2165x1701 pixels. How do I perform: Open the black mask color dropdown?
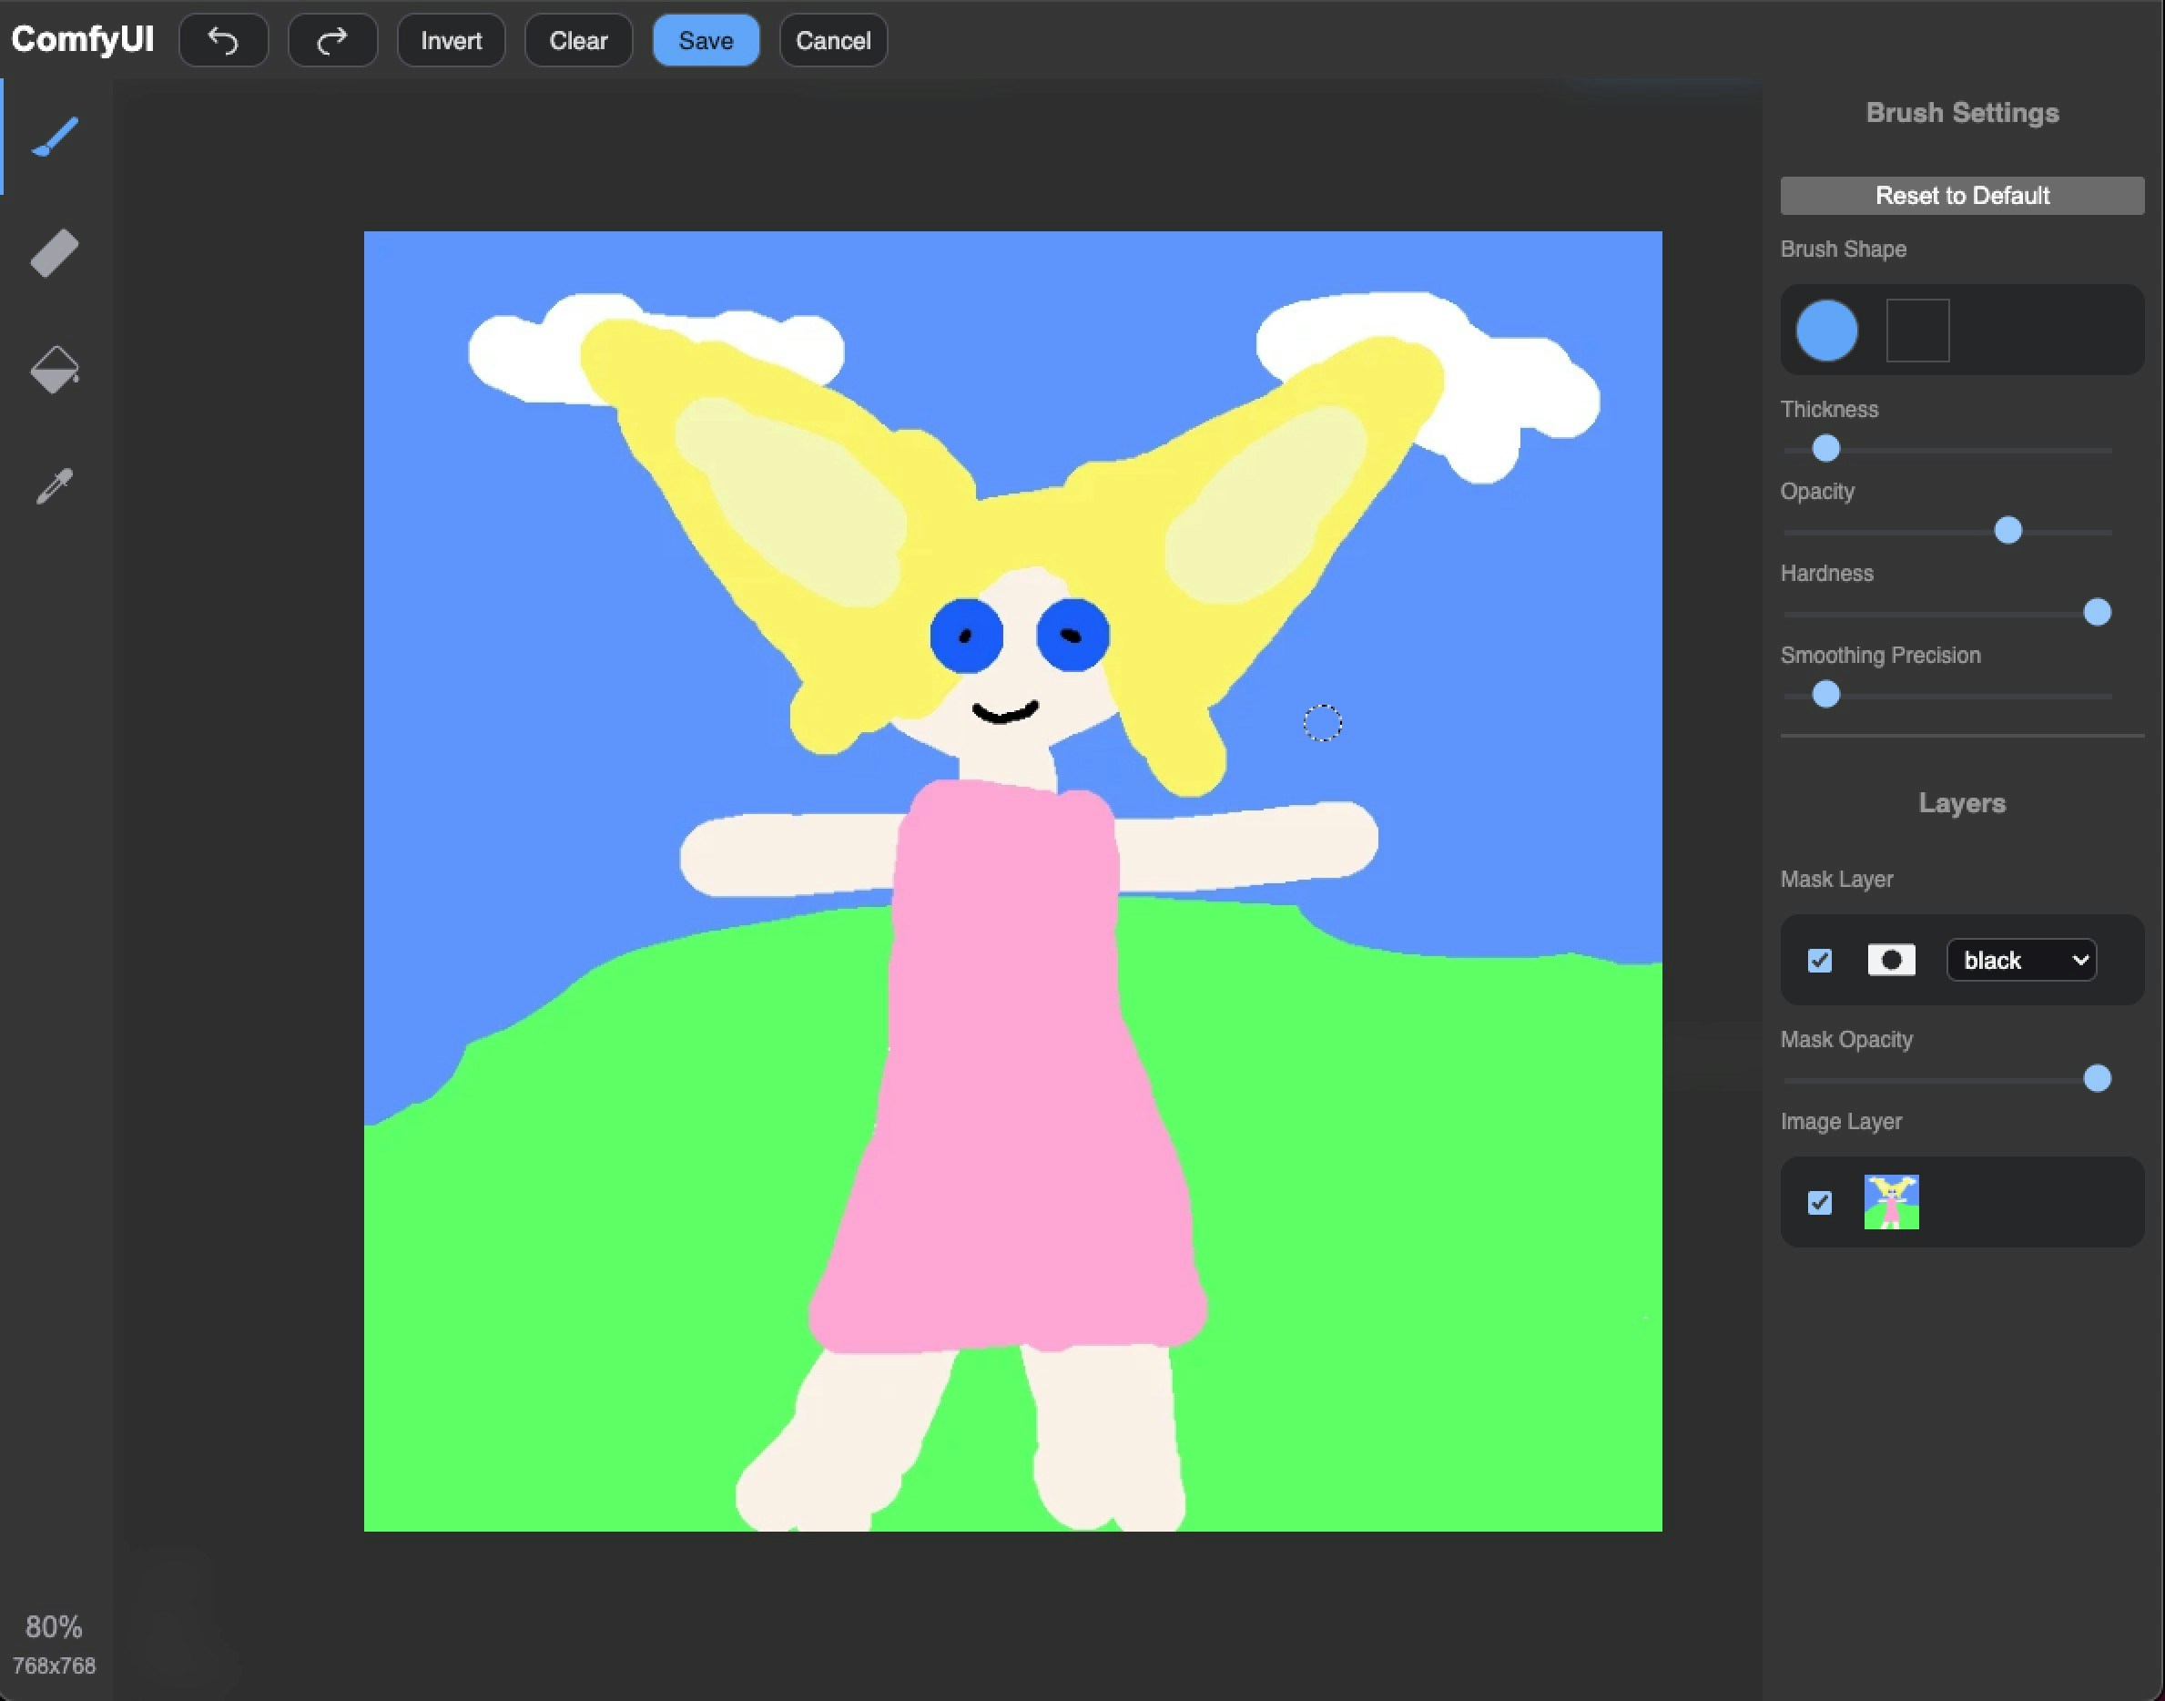[x=2020, y=960]
